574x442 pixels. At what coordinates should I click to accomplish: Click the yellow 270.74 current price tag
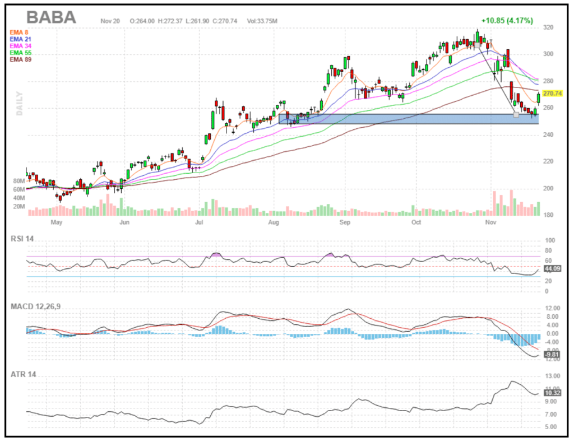coord(552,94)
